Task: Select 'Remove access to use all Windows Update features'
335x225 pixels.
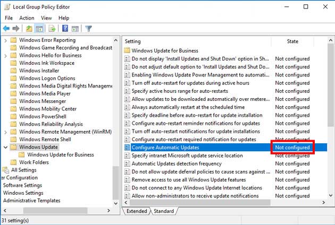Action: coord(189,180)
